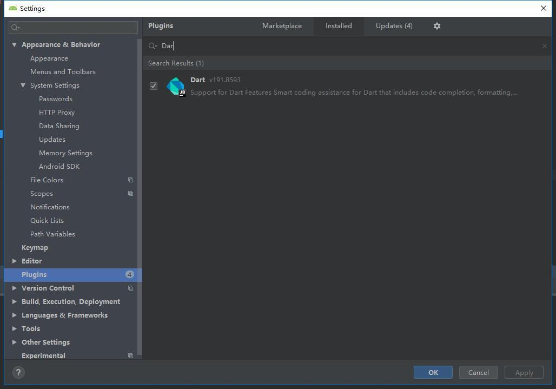Open Scopes settings
The width and height of the screenshot is (556, 389).
(42, 194)
